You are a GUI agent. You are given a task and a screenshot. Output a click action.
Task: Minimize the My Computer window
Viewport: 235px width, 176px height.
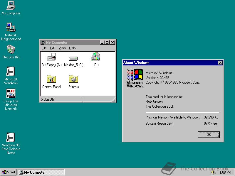pos(102,43)
